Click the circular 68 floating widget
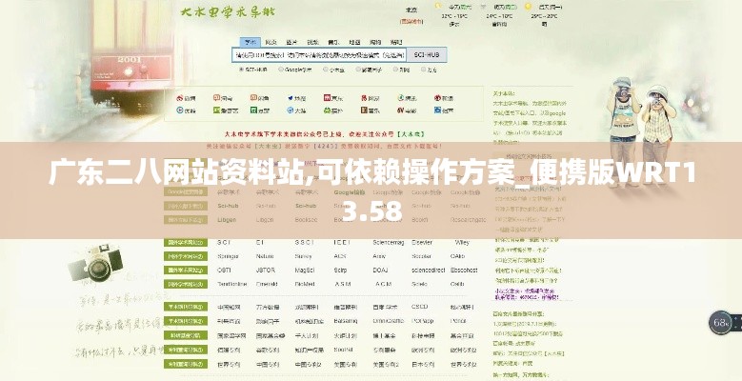 [x=721, y=323]
